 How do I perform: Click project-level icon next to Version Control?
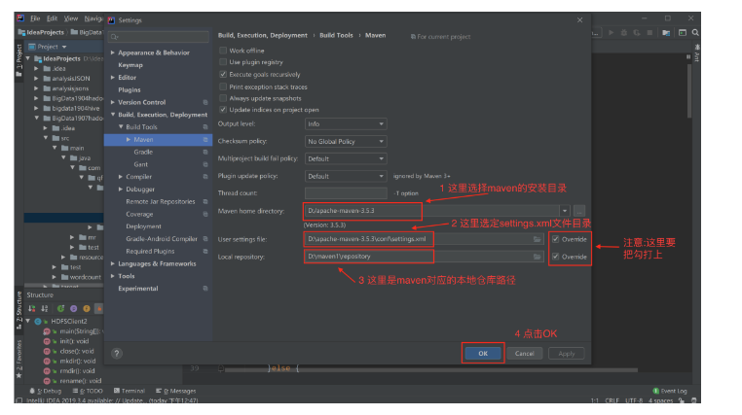(x=205, y=102)
